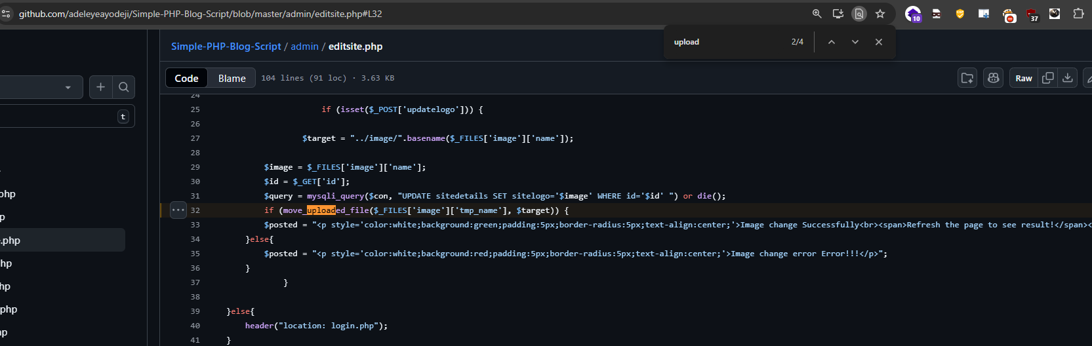This screenshot has height=346, width=1092.
Task: Click 'header("location: login.php");' code line
Action: coord(316,326)
